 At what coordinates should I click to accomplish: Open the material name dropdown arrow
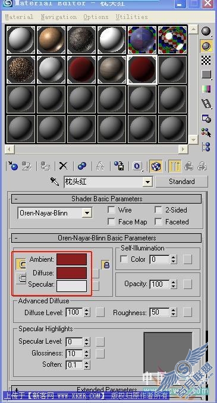pyautogui.click(x=147, y=182)
